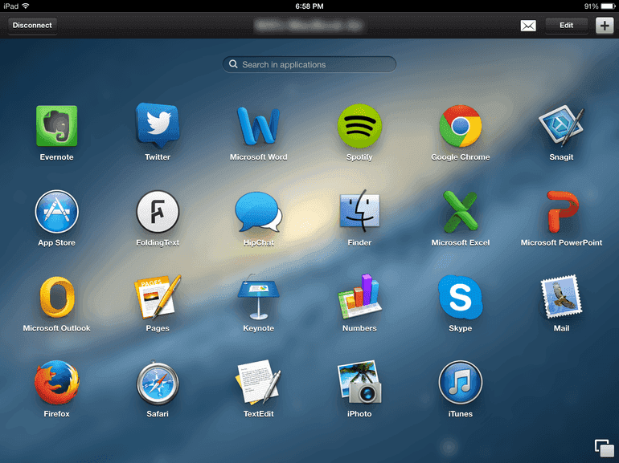Launch FoldingText

[158, 212]
